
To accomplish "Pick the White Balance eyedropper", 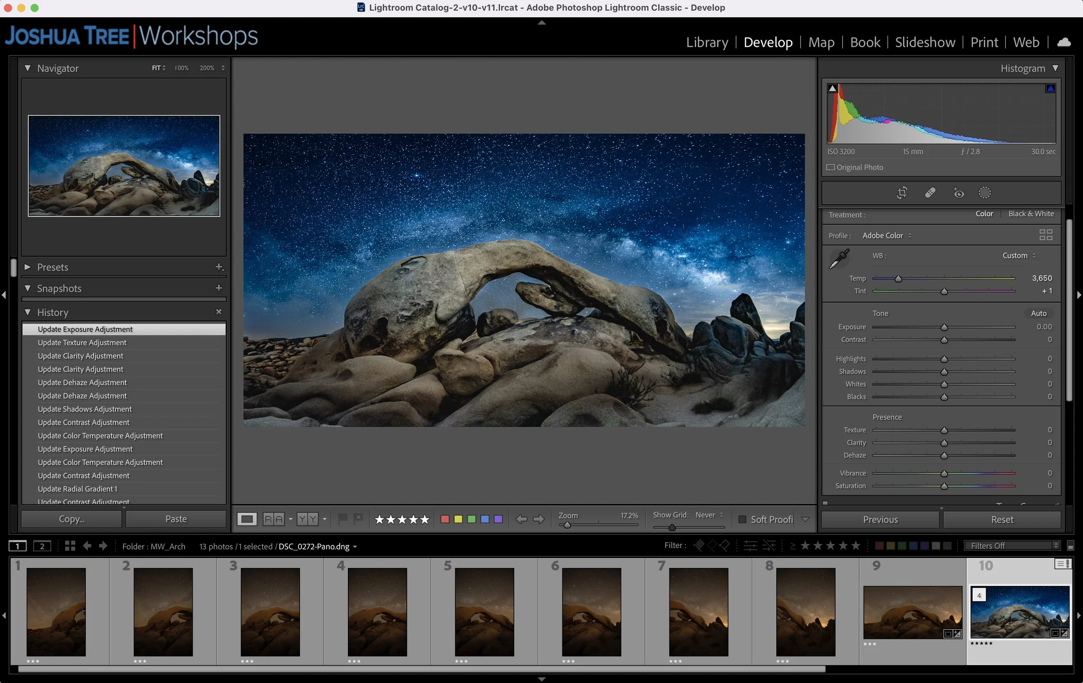I will click(839, 259).
